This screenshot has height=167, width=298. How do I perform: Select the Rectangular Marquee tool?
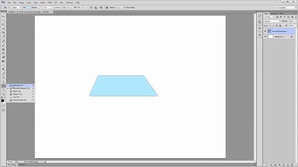[x=3, y=20]
